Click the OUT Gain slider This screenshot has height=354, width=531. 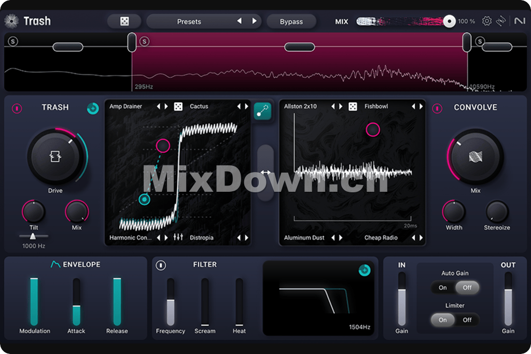(x=508, y=299)
